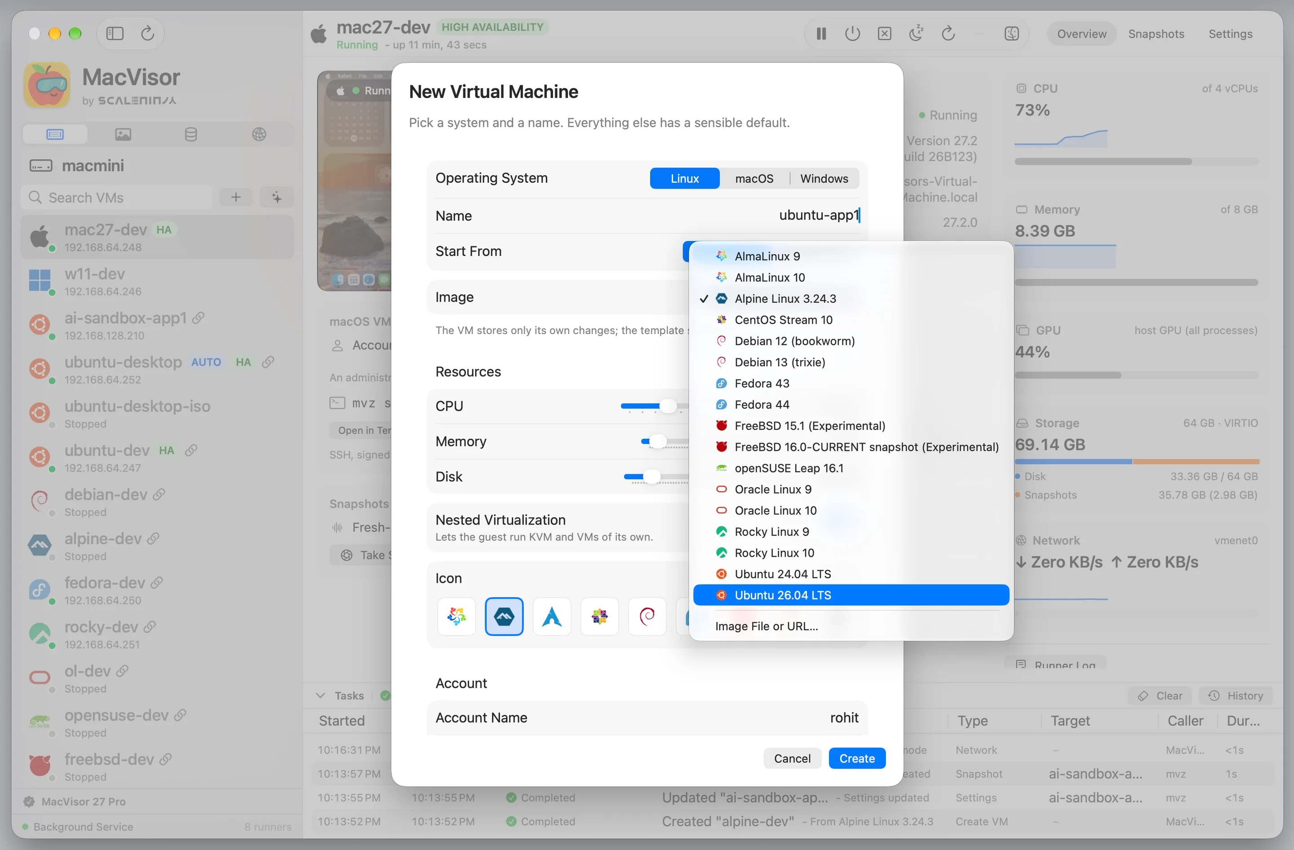Screen dimensions: 1294x850
Task: Choose the CentOS icon in Icon row
Action: coord(600,617)
